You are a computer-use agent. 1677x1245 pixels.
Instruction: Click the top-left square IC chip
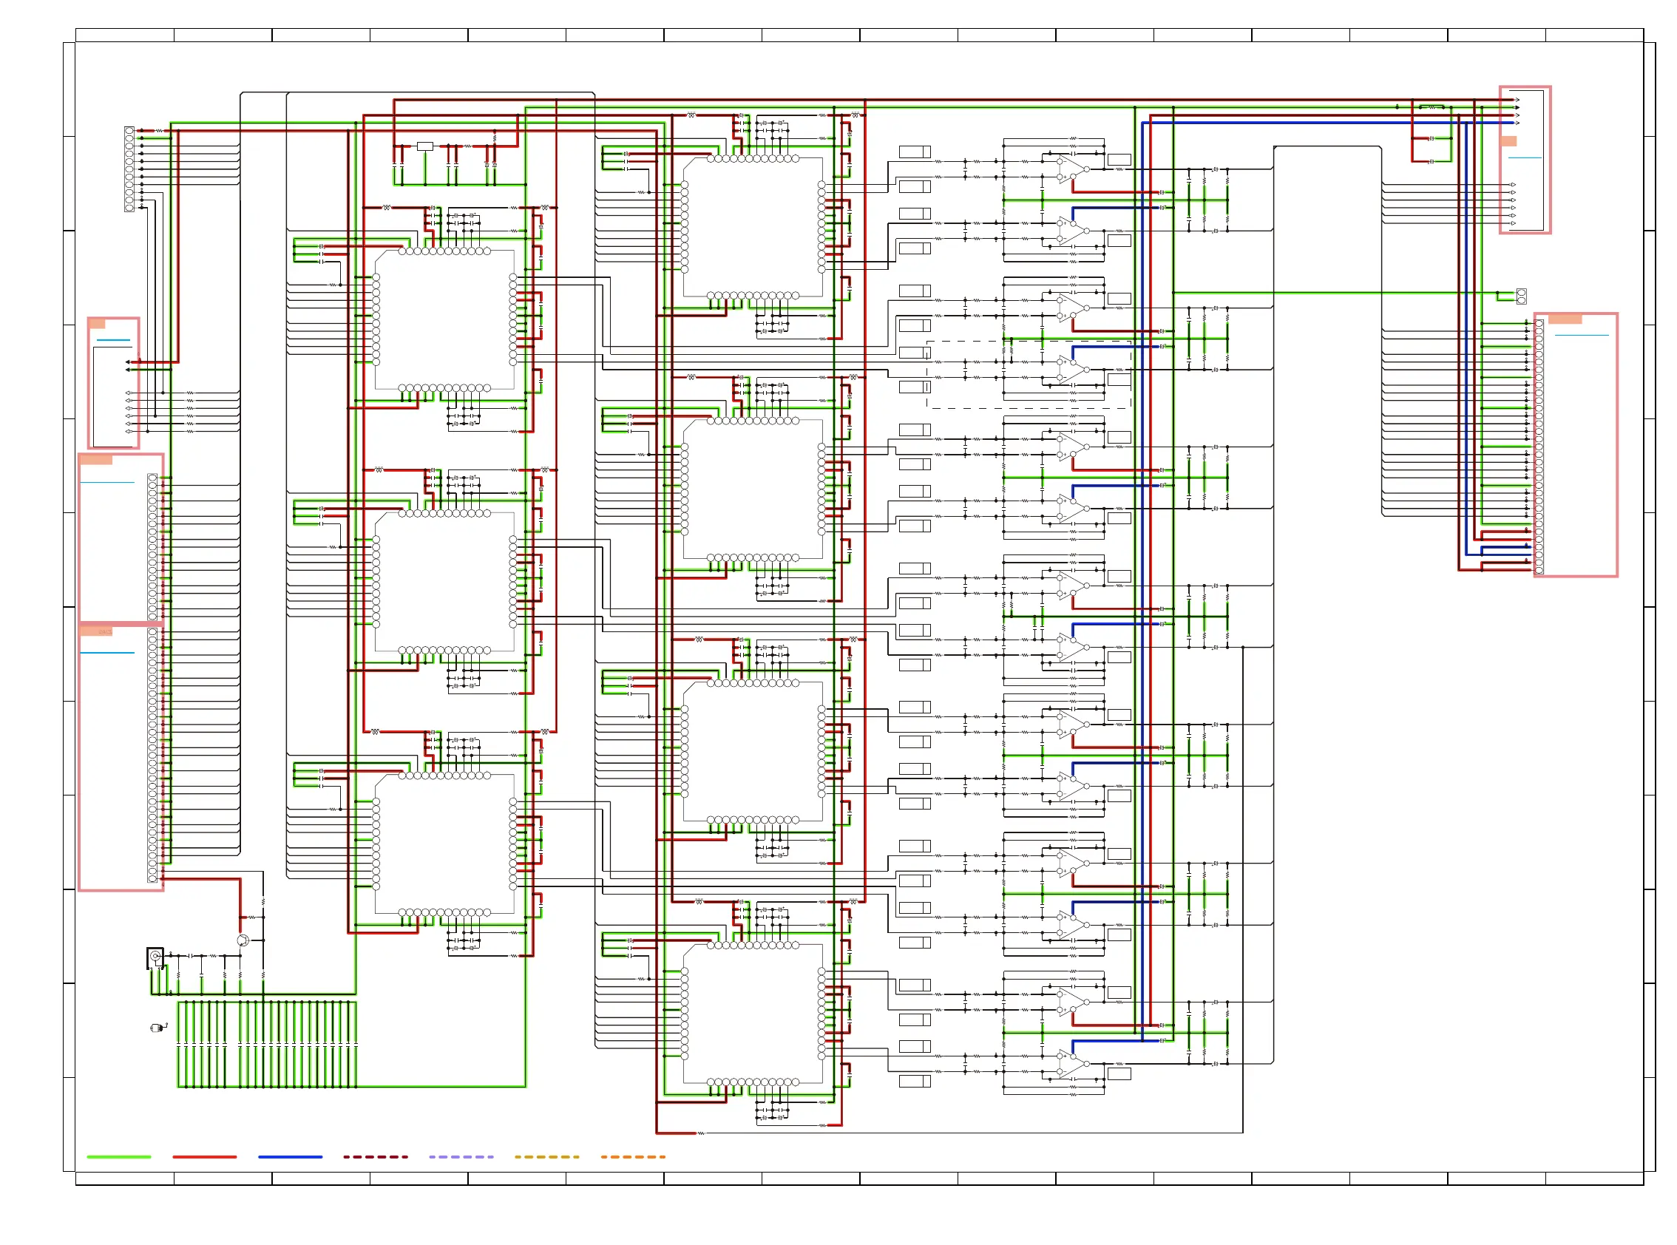click(444, 319)
